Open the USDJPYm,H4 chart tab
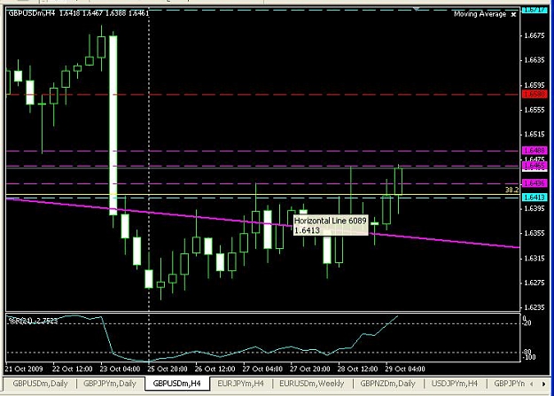Image resolution: width=554 pixels, height=396 pixels. 455,384
